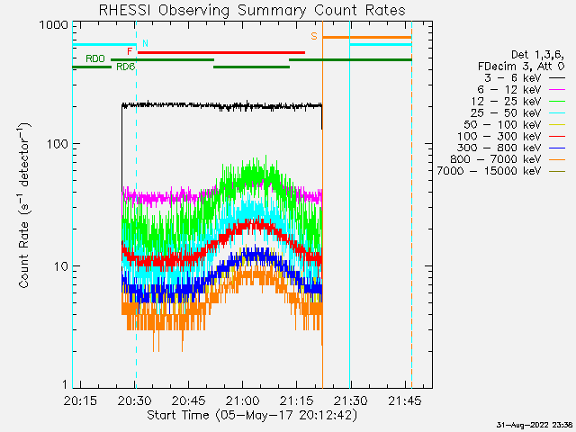The width and height of the screenshot is (576, 432).
Task: Click the orange S marker label
Action: pos(314,36)
